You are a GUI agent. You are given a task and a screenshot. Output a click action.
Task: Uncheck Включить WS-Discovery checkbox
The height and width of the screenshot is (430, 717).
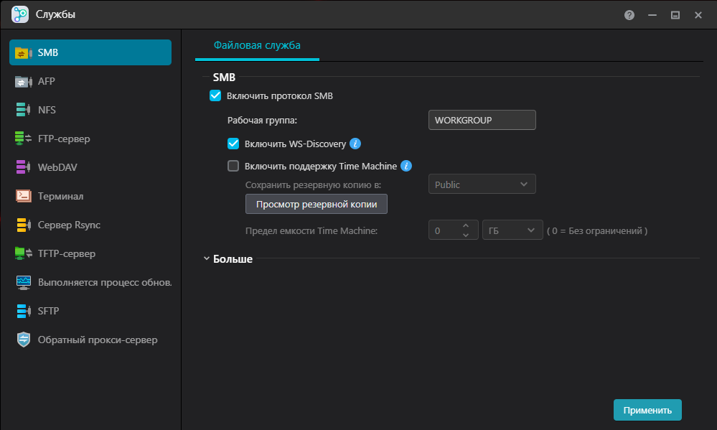coord(233,144)
